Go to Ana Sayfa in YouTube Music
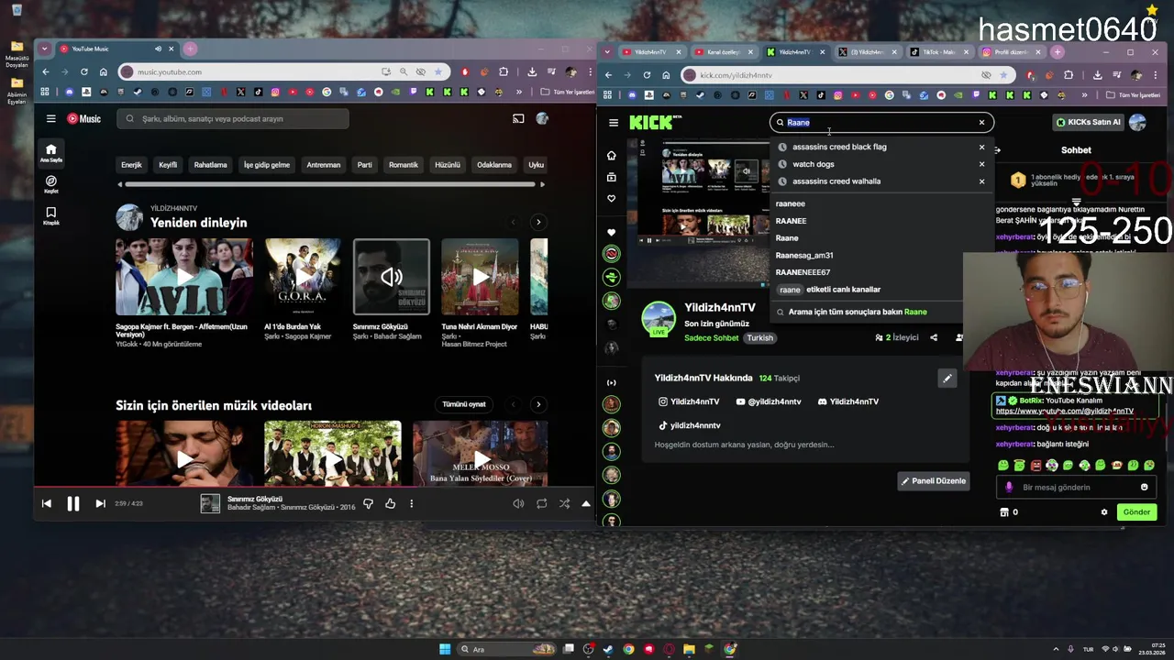 [x=51, y=153]
